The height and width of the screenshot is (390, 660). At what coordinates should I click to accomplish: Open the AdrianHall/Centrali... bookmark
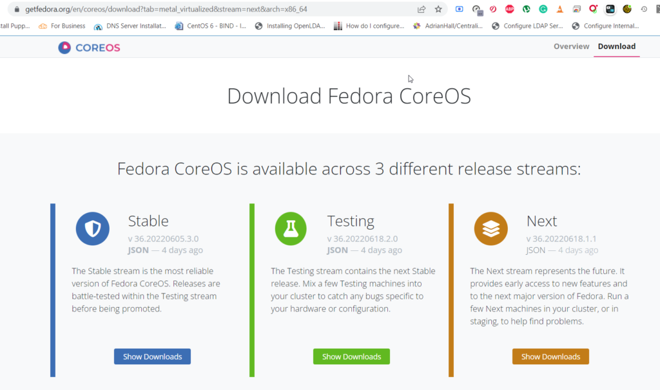click(447, 26)
